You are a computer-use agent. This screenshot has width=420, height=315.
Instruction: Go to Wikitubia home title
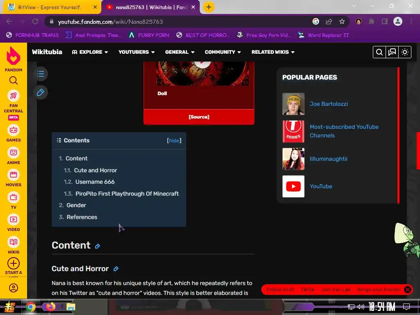click(x=47, y=52)
